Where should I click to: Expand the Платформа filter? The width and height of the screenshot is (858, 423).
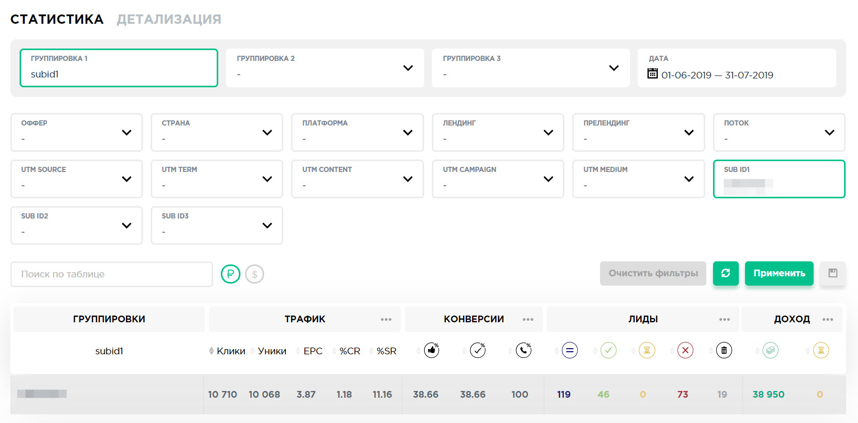tap(358, 132)
